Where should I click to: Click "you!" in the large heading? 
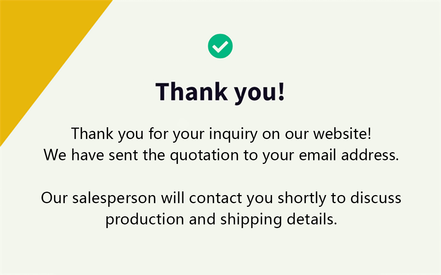pos(259,93)
